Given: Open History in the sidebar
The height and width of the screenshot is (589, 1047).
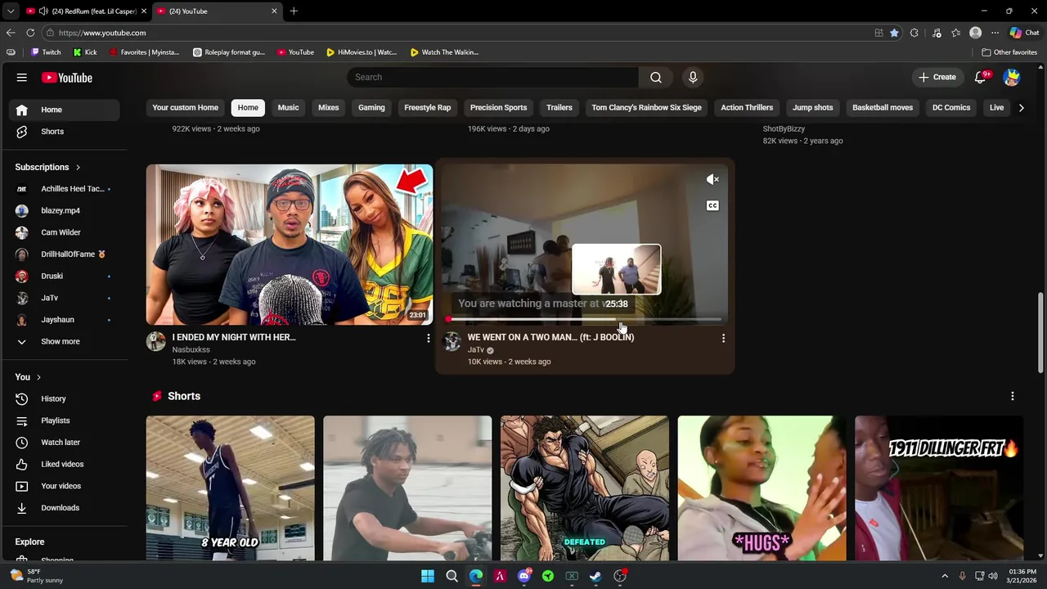Looking at the screenshot, I should [x=65, y=398].
